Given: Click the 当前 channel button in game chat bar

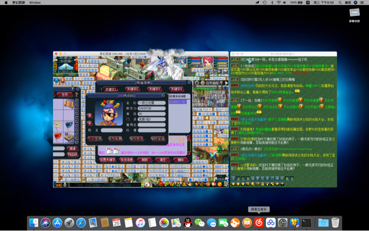Looking at the screenshot, I should pos(58,185).
